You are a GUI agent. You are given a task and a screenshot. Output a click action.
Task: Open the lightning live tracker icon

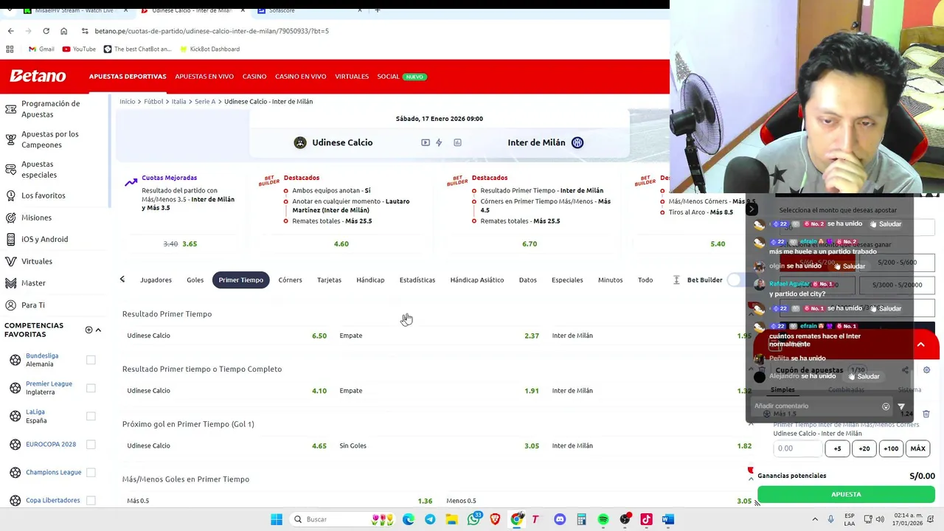click(439, 142)
